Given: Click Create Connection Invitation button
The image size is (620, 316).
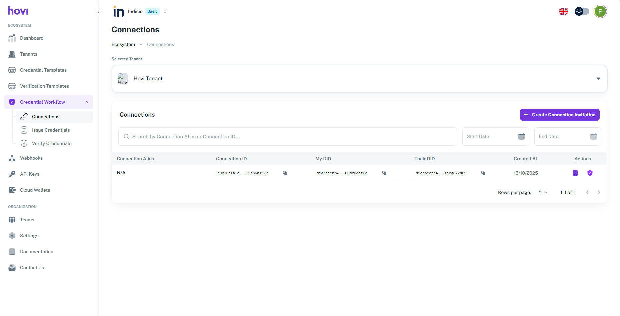Looking at the screenshot, I should pos(560,115).
